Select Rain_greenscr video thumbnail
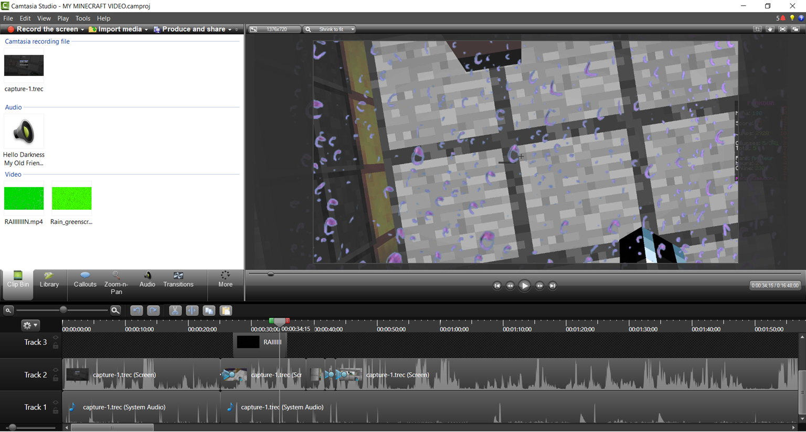Screen dimensions: 806x432 coord(71,199)
